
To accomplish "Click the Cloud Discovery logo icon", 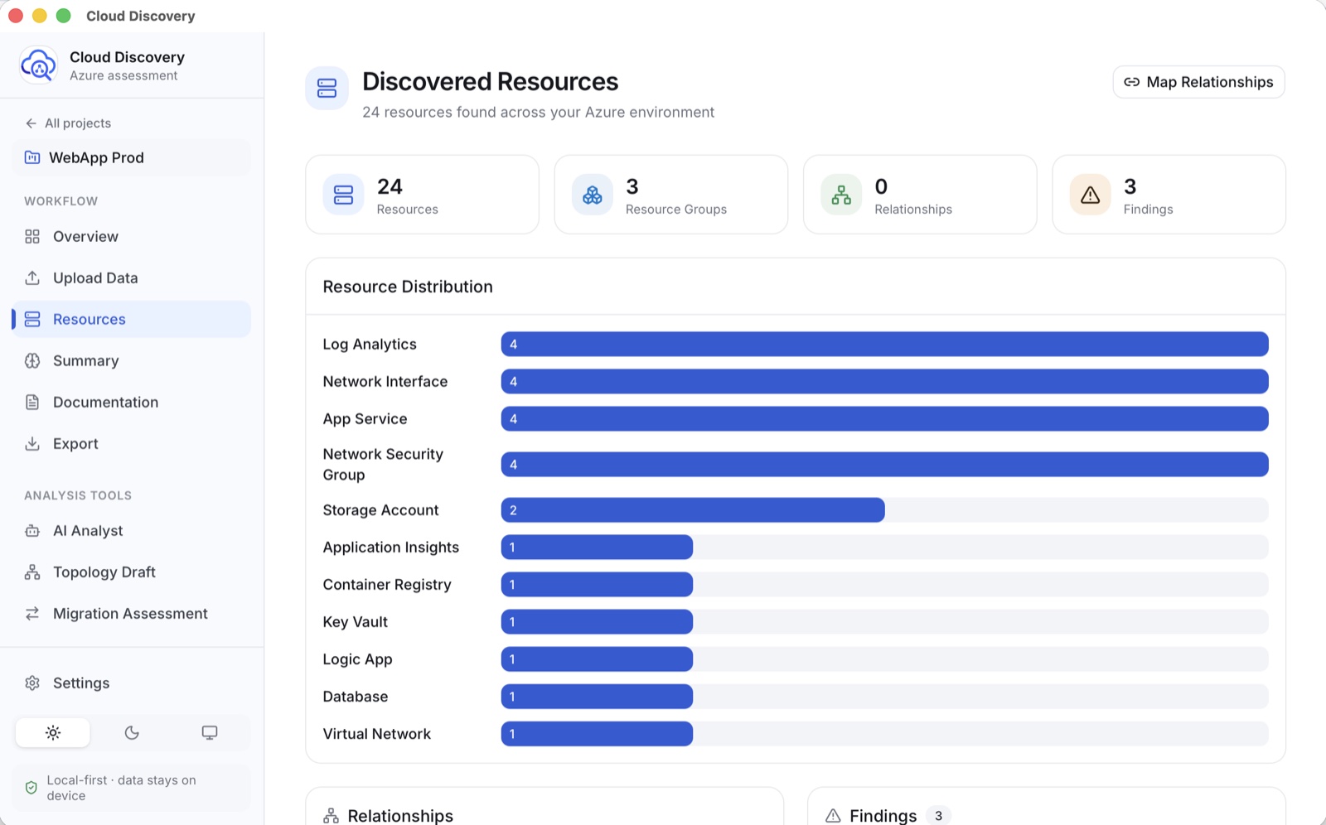I will pos(38,65).
